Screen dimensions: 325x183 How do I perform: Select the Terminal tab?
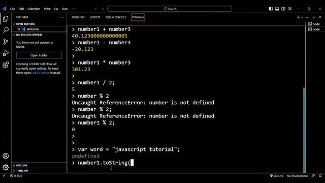point(138,17)
